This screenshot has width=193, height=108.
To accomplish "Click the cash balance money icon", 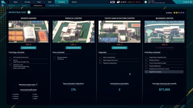I will click(118, 2).
